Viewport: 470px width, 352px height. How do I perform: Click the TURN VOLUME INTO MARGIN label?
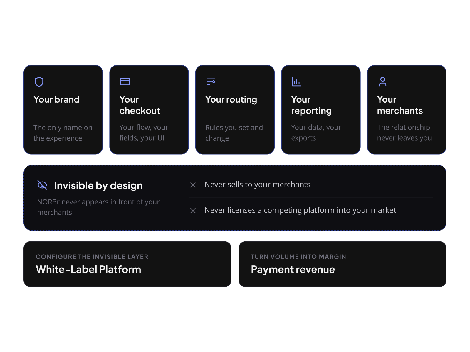coord(298,257)
